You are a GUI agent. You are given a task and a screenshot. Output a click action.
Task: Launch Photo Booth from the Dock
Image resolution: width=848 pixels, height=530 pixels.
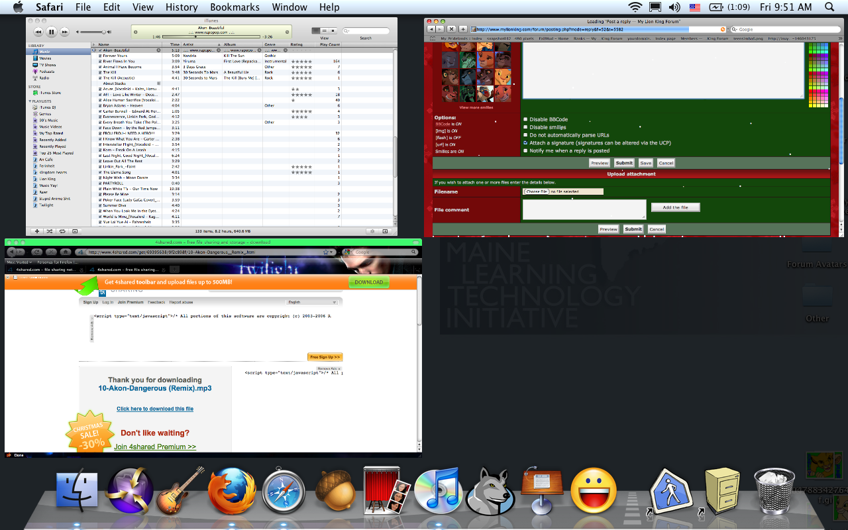click(386, 491)
